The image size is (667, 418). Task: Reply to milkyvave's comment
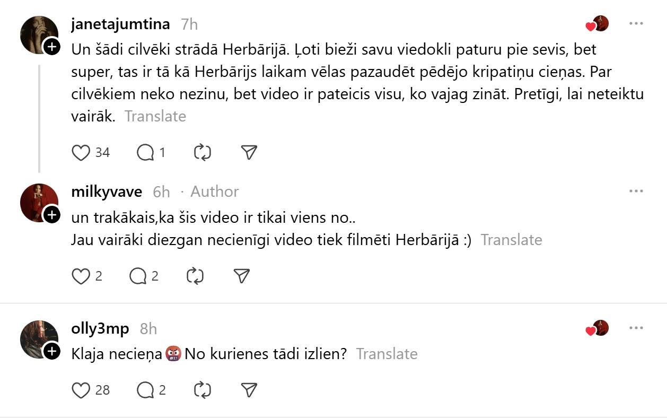(138, 276)
